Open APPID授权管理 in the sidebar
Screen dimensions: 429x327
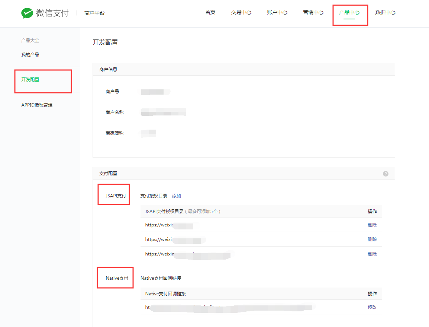click(37, 105)
